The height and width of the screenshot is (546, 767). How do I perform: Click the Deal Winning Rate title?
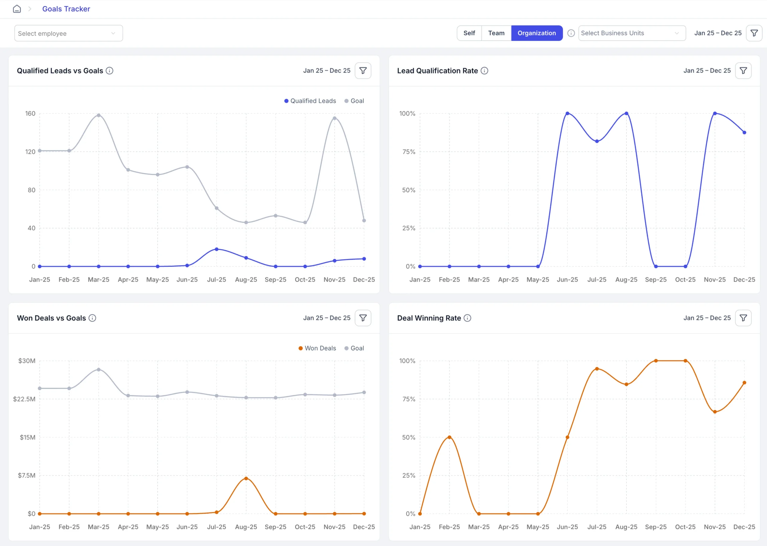click(x=429, y=318)
